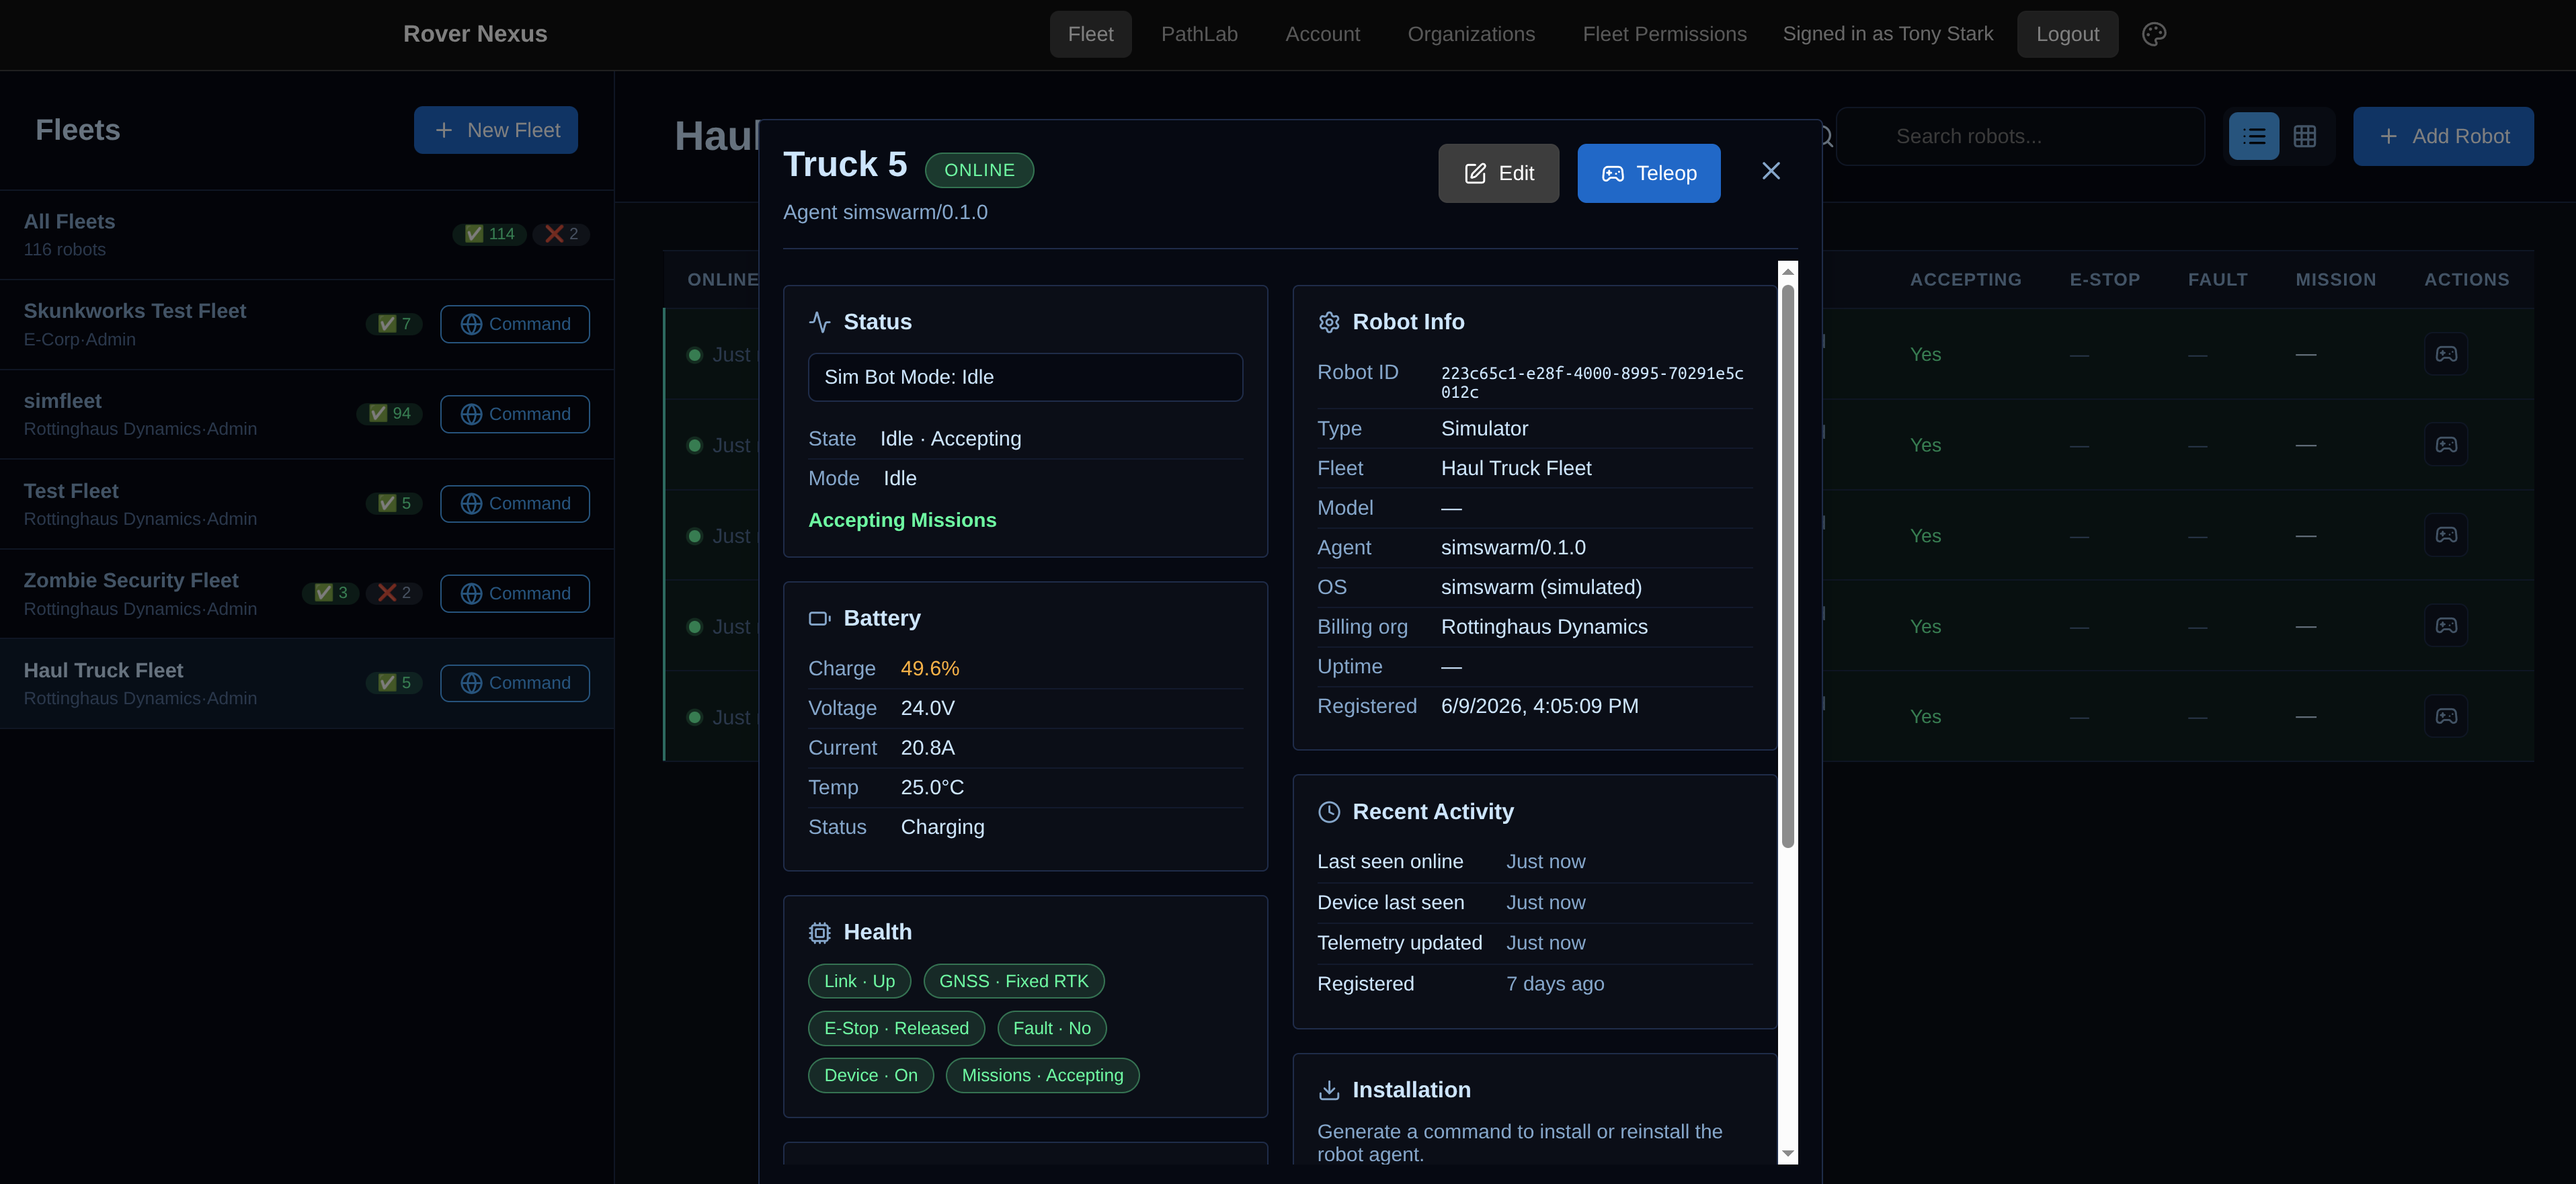Click the Logout button

point(2067,34)
